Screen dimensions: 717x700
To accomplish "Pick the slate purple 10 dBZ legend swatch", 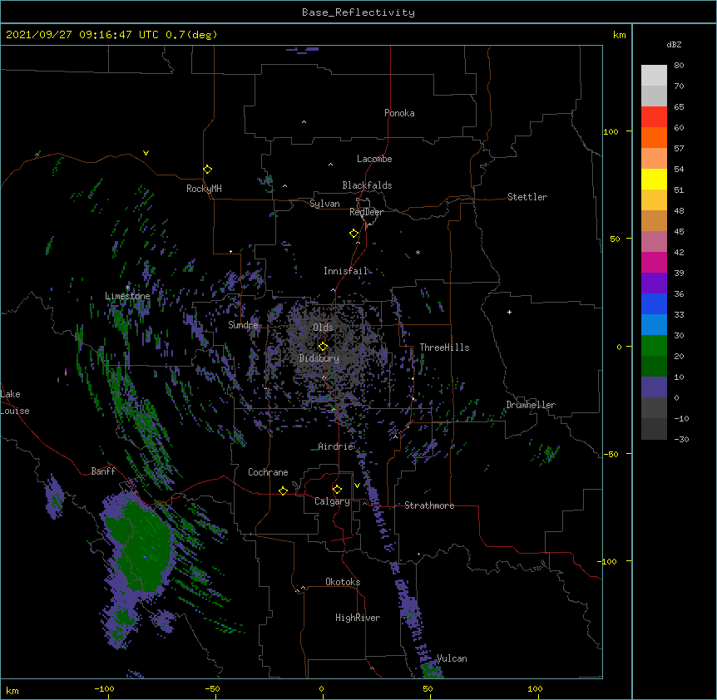I will 654,387.
